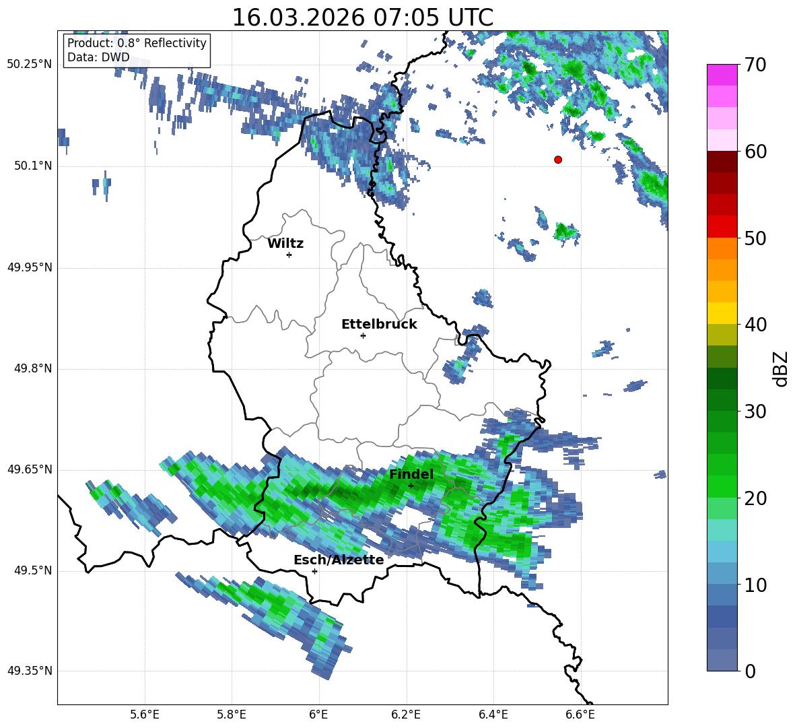This screenshot has height=728, width=797.
Task: Click the 20 dBZ colorbar label
Action: (x=755, y=498)
